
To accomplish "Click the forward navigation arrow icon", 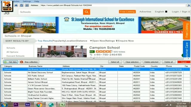I will (x=16, y=5).
